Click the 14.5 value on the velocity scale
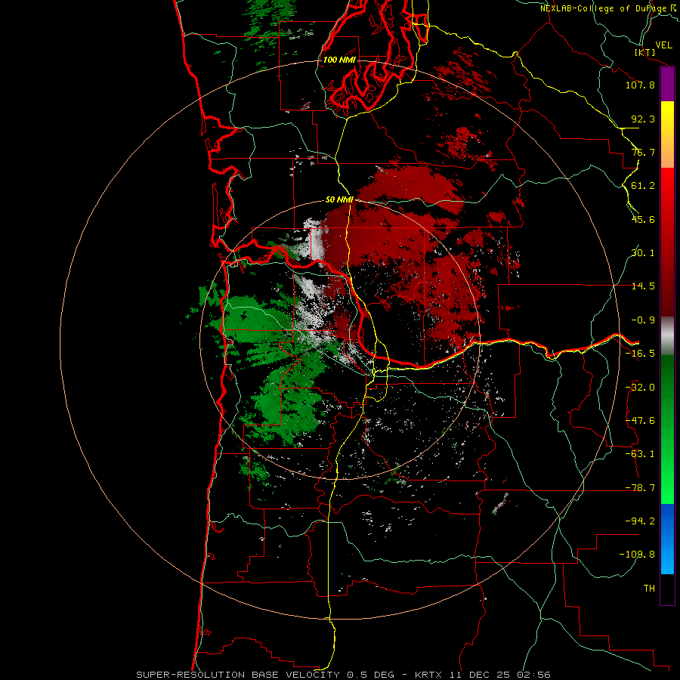Screen dimensions: 680x680 643,286
